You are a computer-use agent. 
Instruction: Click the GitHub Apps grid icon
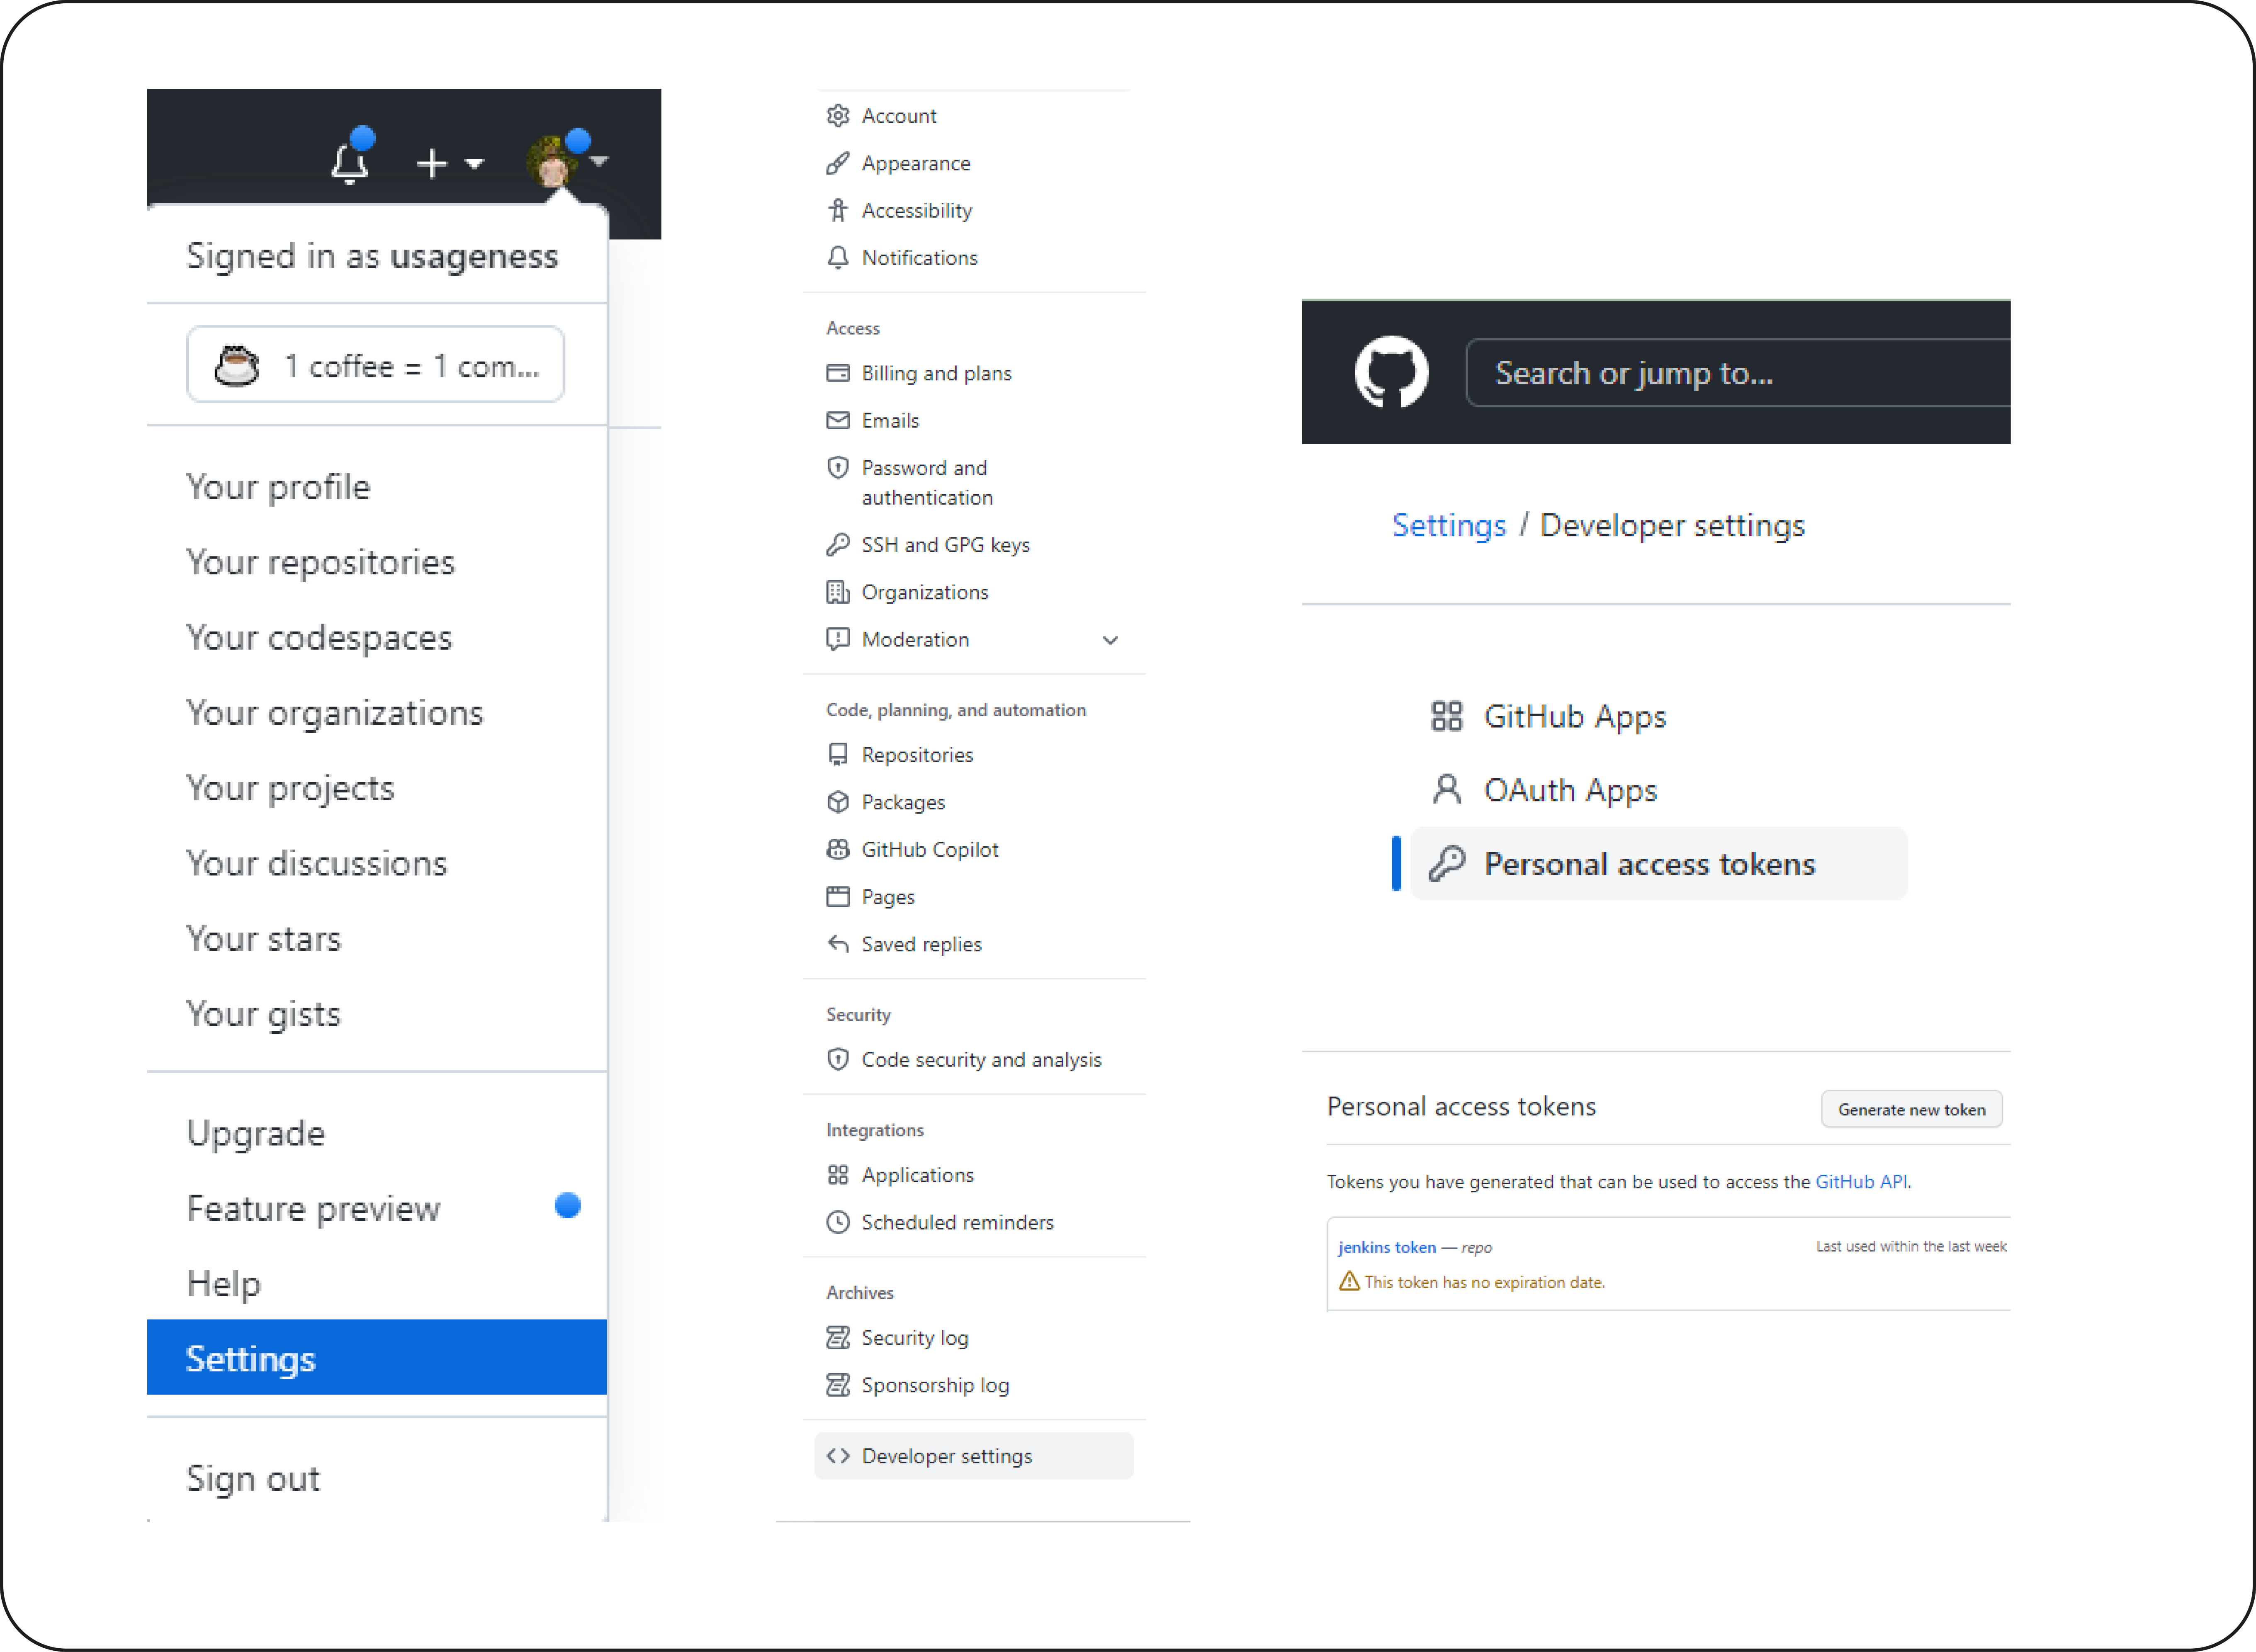(x=1446, y=716)
